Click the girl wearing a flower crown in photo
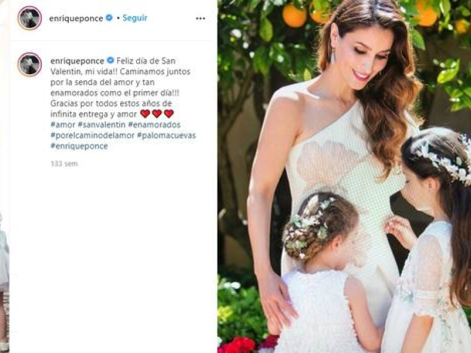The image size is (471, 353). (x=430, y=240)
